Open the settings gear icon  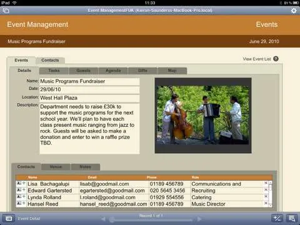294,11
